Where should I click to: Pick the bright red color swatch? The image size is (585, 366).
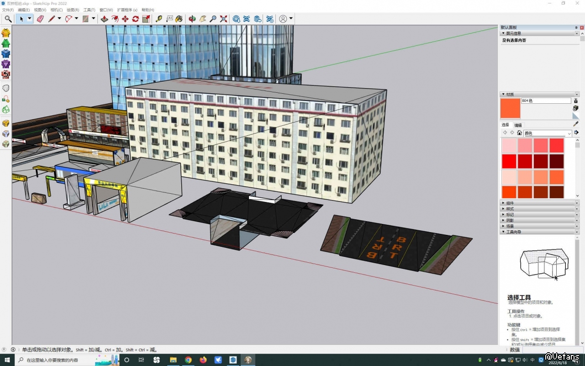pos(509,161)
